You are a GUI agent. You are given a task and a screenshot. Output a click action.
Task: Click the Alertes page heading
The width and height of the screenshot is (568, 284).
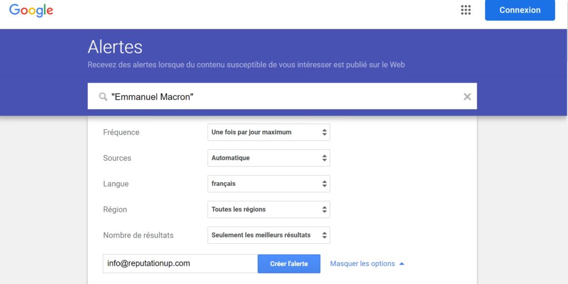(x=115, y=47)
